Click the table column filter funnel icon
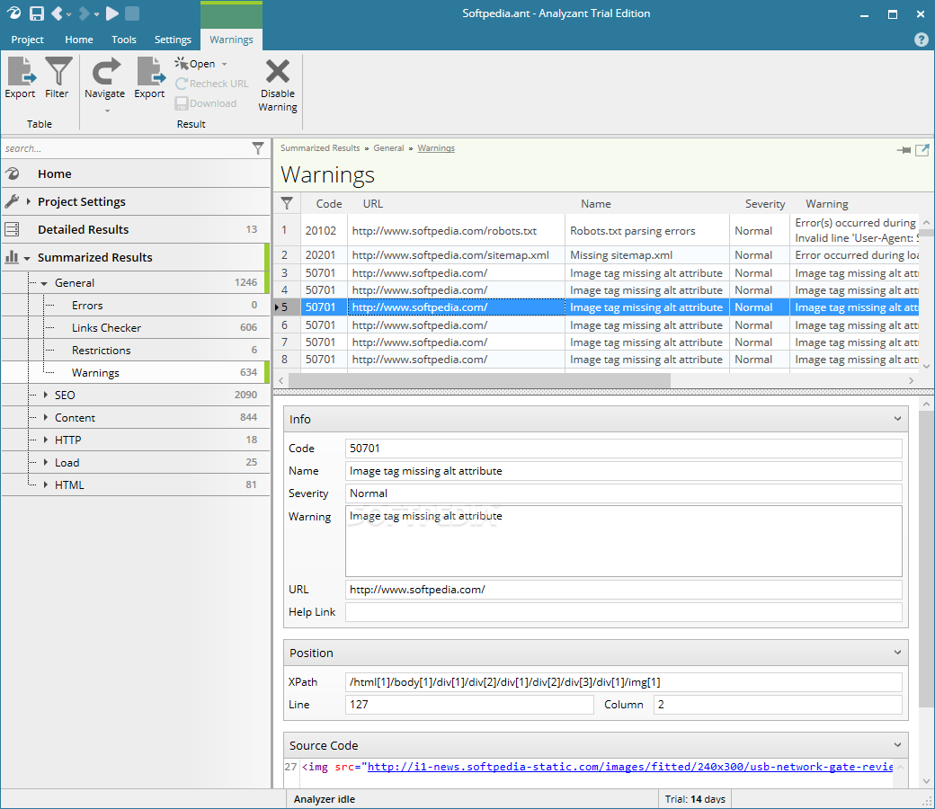Viewport: 935px width, 809px height. point(287,203)
